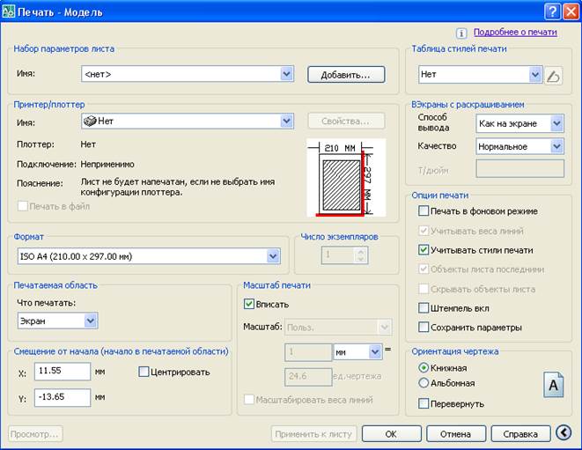Click the X offset field 11.55
This screenshot has height=450, width=582.
63,372
